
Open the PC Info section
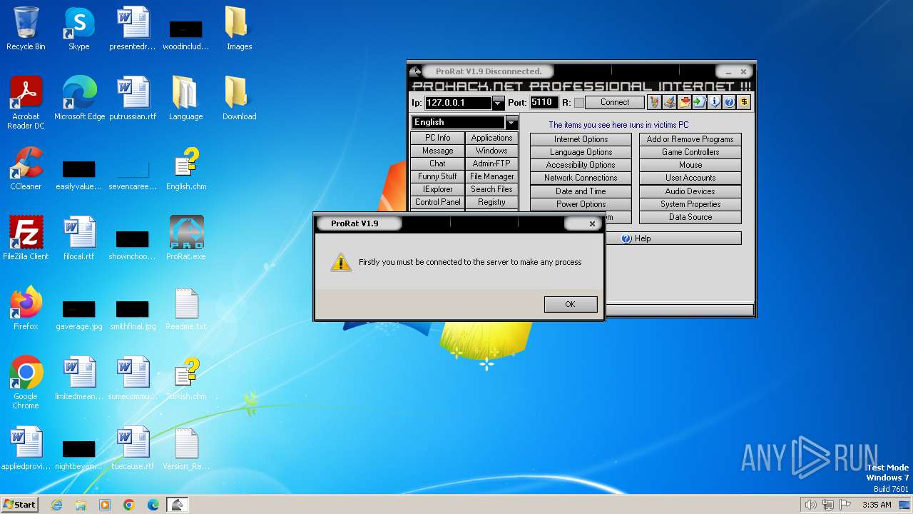(437, 138)
